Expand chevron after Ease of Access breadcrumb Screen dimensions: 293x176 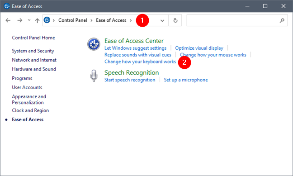[131, 20]
